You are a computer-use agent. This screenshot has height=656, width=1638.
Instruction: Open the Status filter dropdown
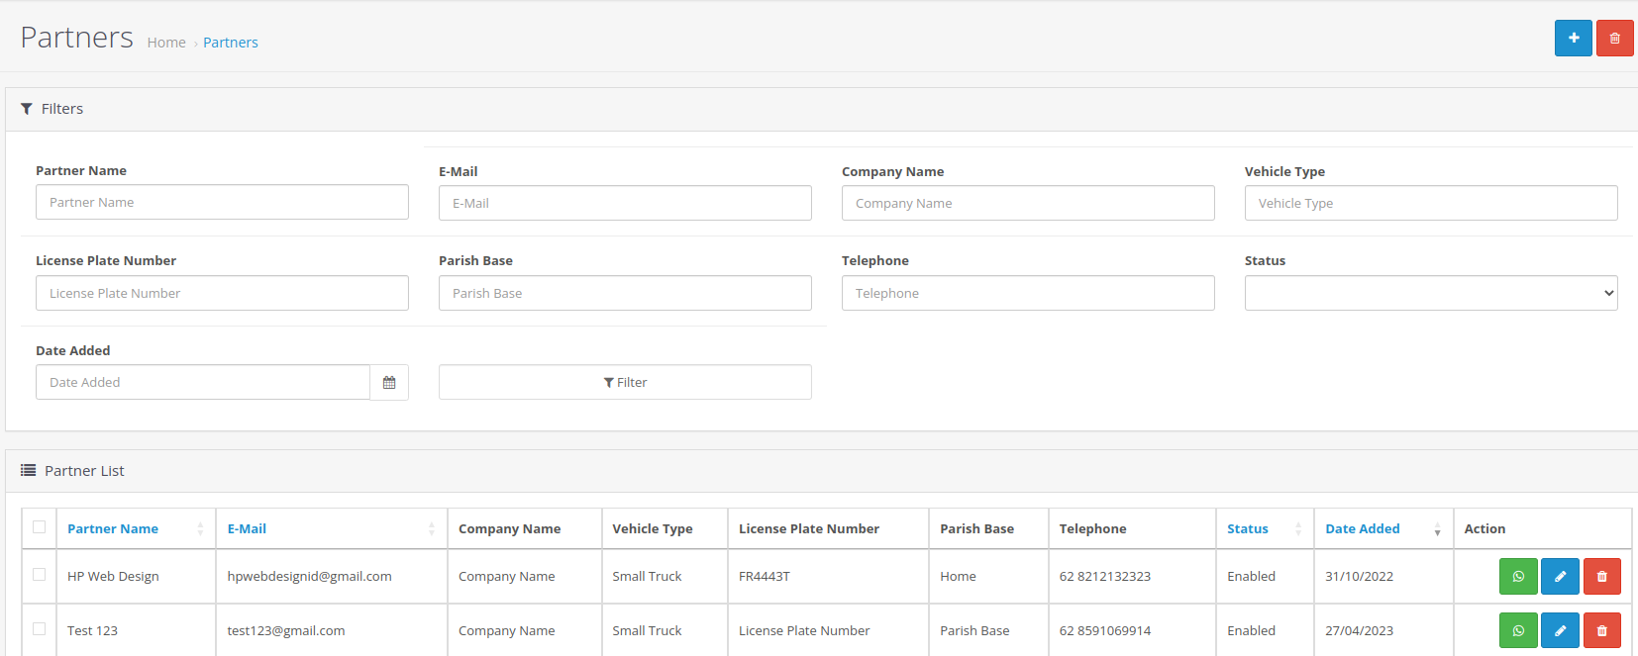(x=1430, y=293)
